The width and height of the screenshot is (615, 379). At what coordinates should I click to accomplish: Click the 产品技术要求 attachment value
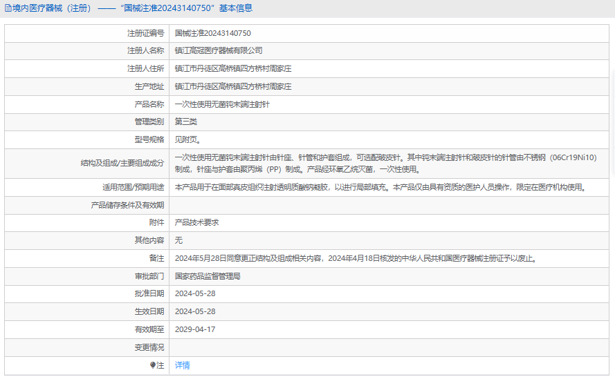pos(197,223)
